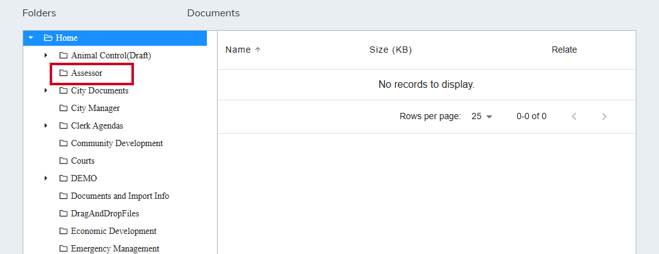Expand the Animal Control(Draft) folder arrow
The width and height of the screenshot is (659, 254).
(46, 55)
